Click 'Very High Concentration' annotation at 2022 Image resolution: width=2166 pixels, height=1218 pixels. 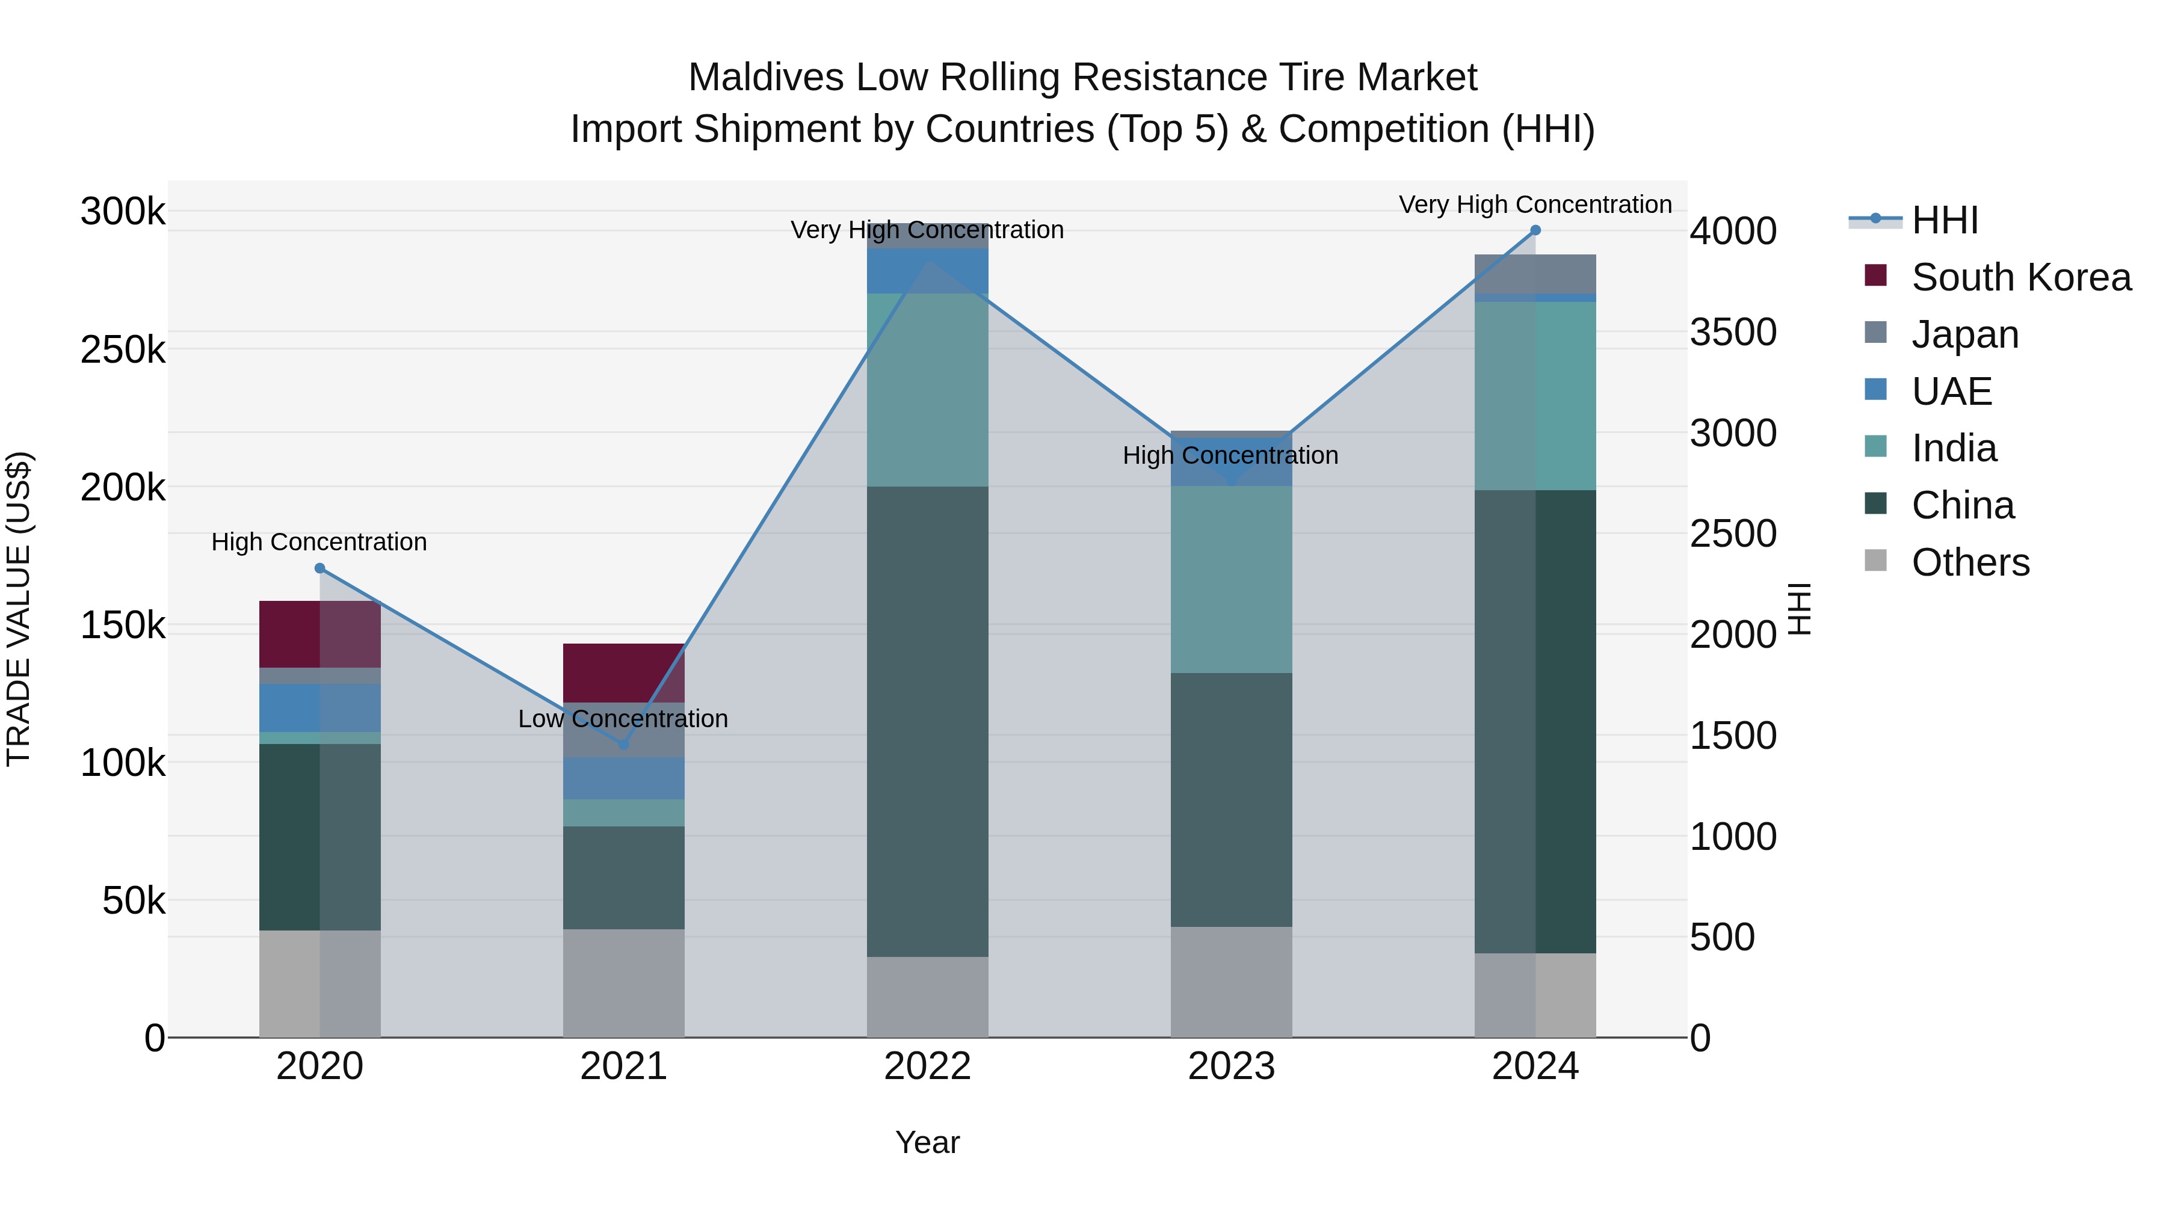coord(927,230)
